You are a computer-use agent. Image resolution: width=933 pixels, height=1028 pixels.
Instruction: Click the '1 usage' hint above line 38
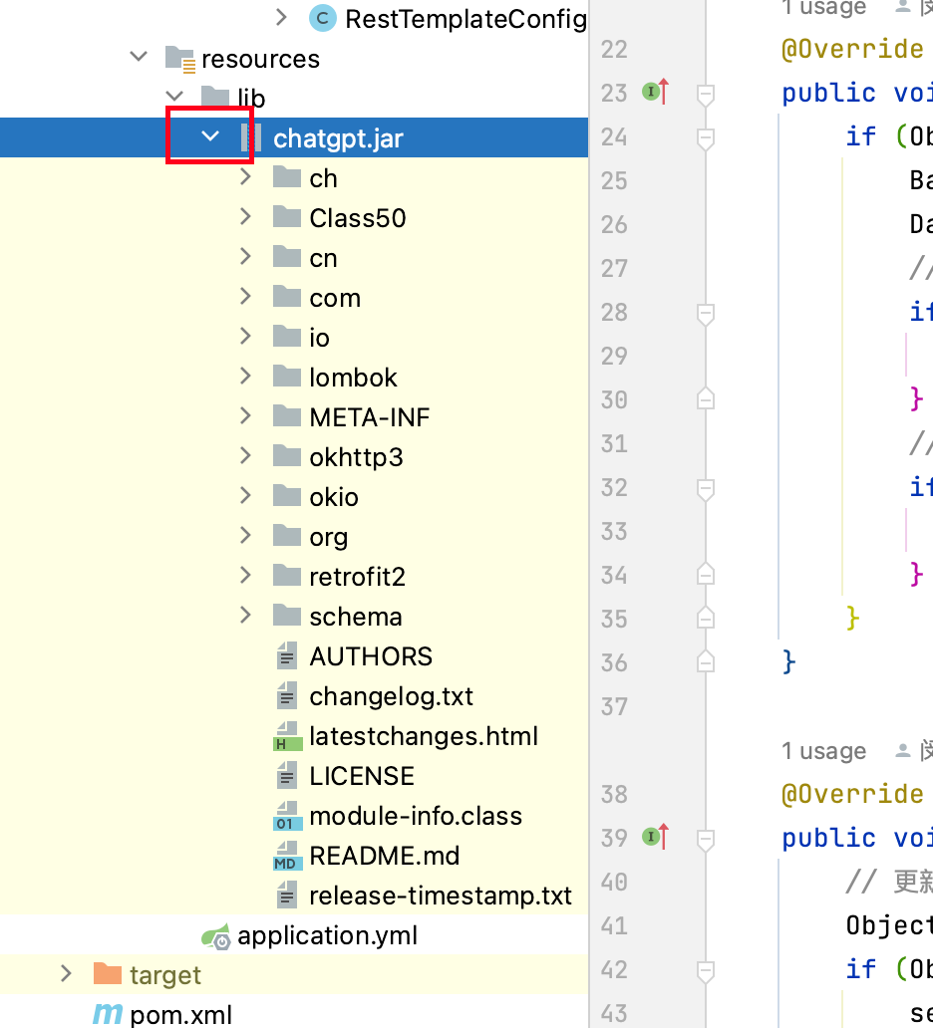[x=823, y=751]
